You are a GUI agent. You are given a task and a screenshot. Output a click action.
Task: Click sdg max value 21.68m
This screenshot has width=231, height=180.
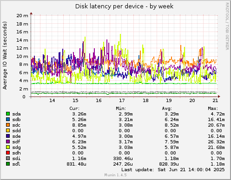click(x=216, y=148)
